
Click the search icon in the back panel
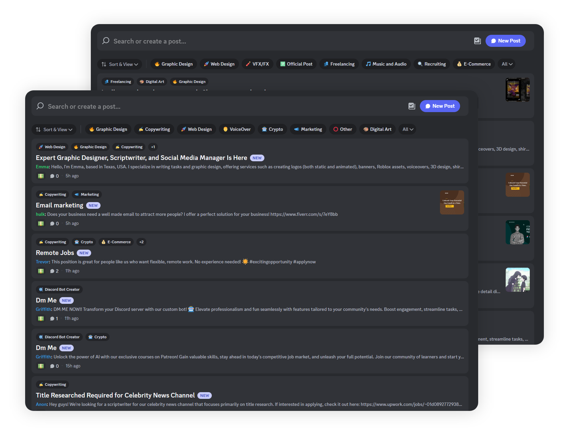point(106,41)
